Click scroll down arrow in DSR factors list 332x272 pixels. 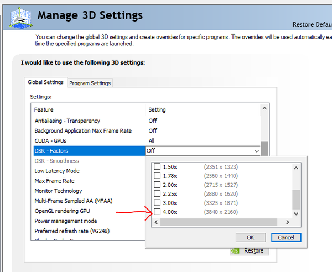point(296,214)
